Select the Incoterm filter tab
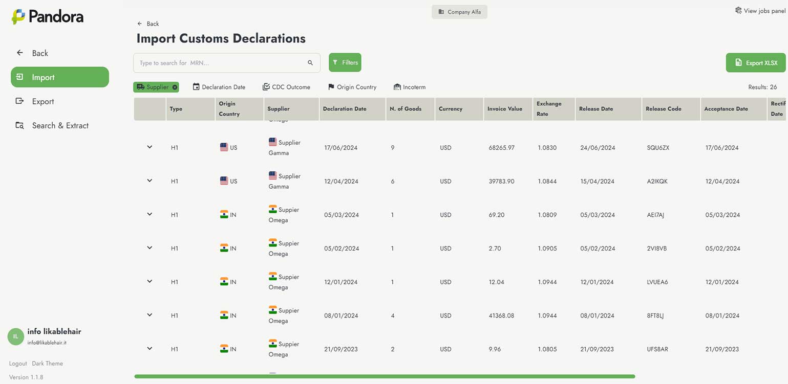 point(409,87)
